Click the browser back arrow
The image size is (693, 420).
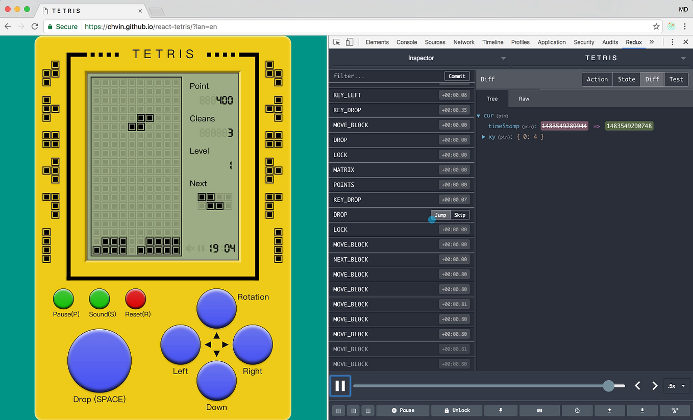coord(8,27)
